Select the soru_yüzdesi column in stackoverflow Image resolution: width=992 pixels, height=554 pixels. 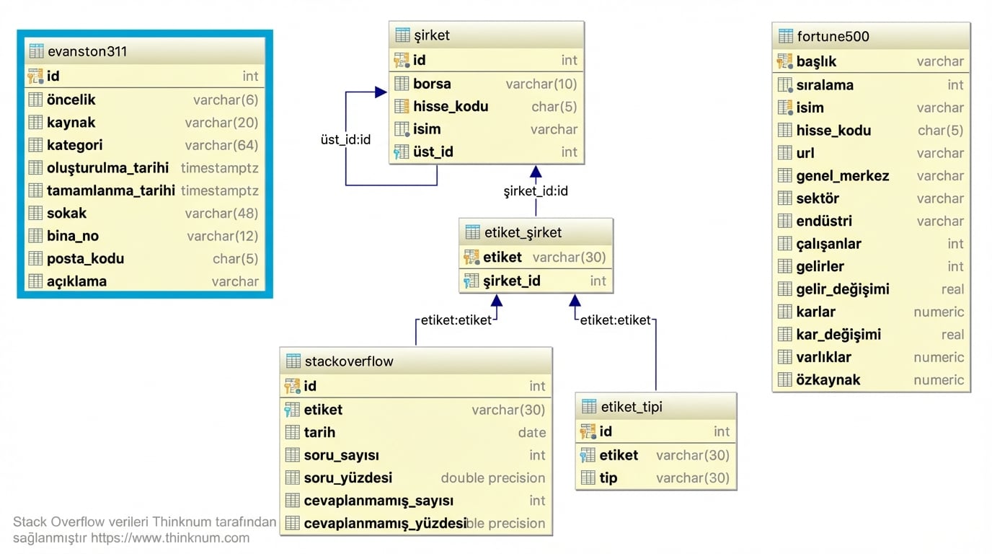(x=415, y=478)
